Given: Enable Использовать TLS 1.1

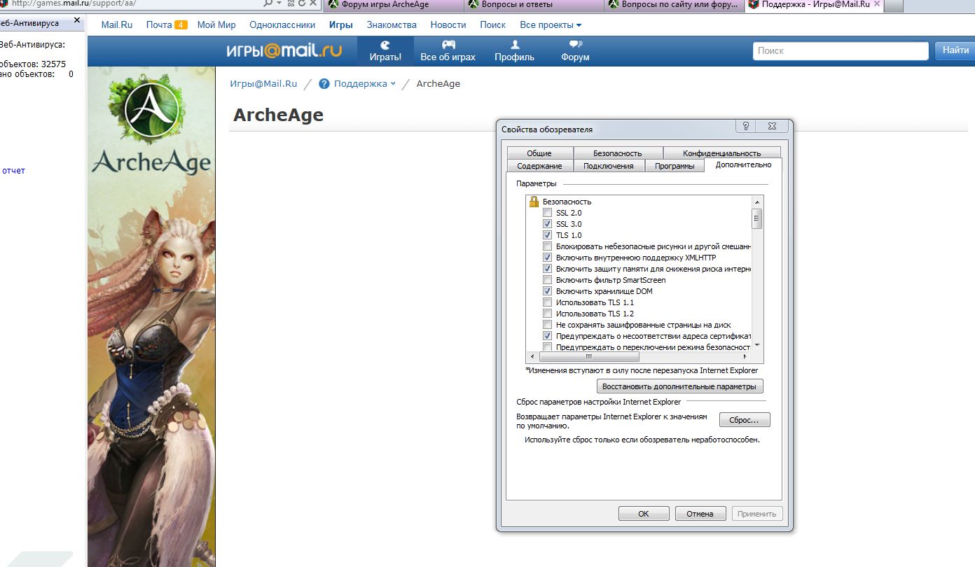Looking at the screenshot, I should [548, 302].
